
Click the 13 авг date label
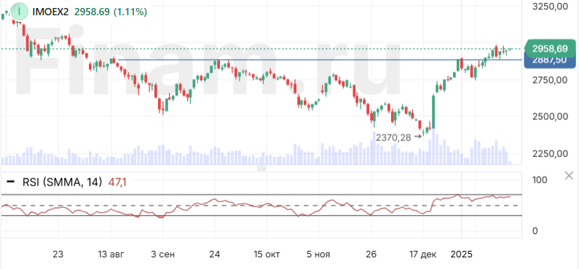(x=111, y=254)
